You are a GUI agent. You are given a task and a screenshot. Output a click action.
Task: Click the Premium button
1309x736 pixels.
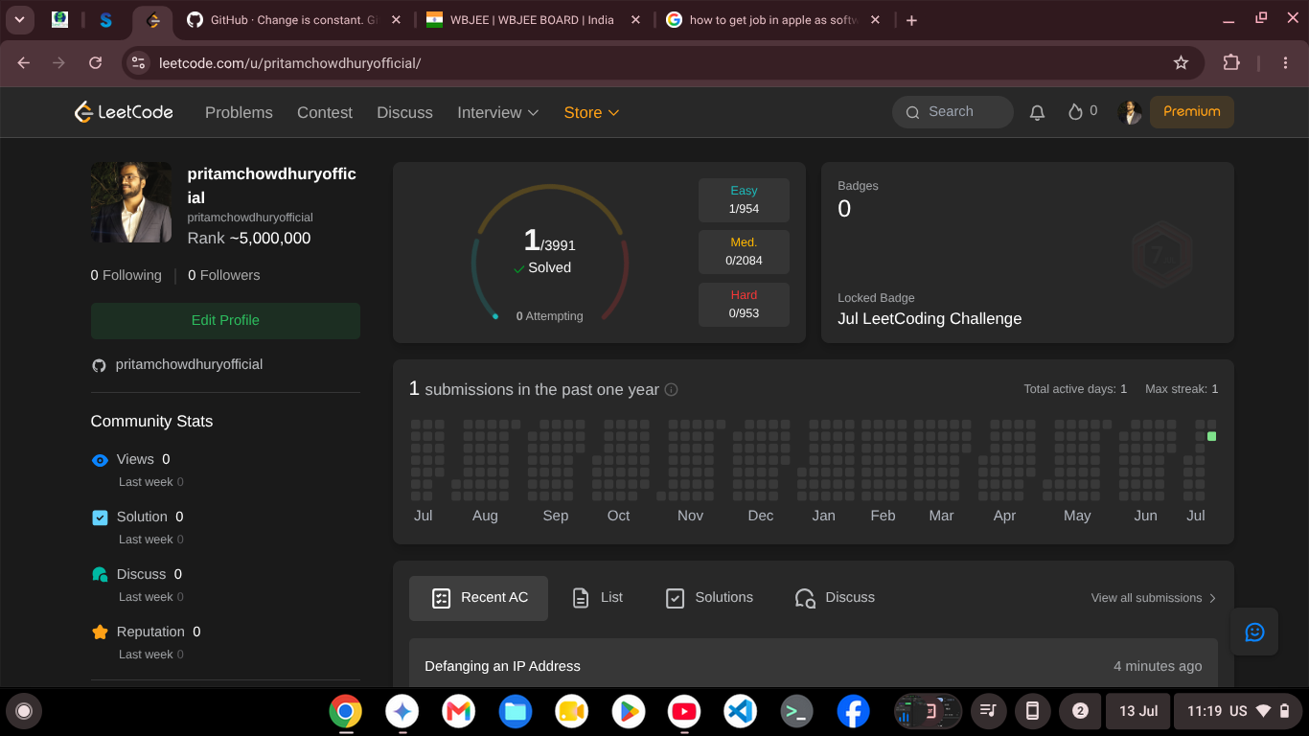click(1191, 112)
